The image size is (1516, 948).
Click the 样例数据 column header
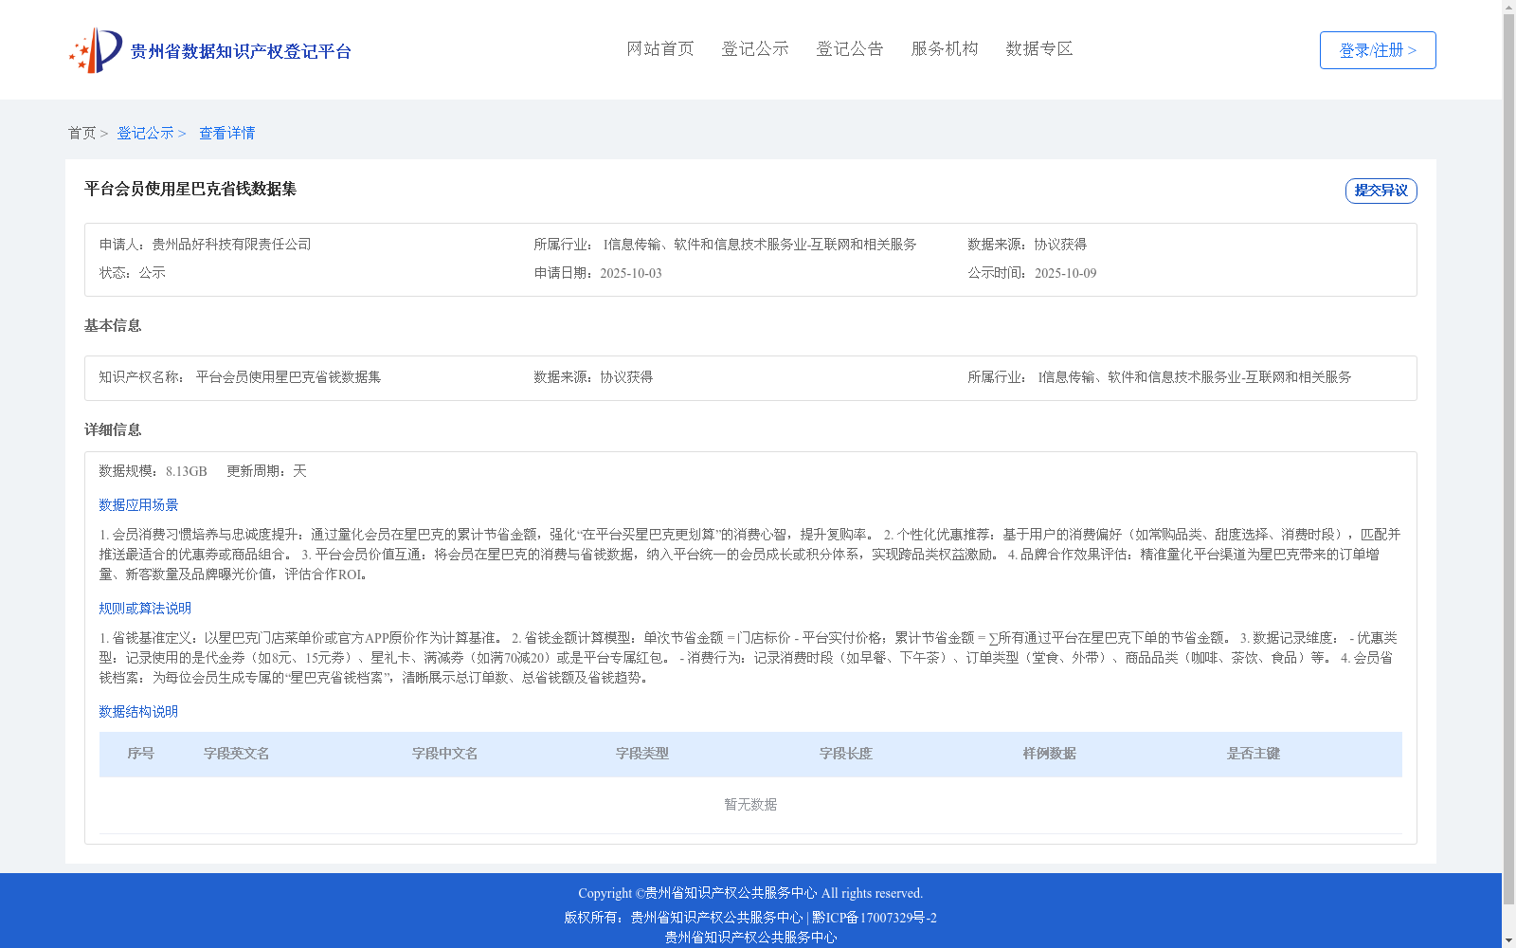pos(1050,754)
